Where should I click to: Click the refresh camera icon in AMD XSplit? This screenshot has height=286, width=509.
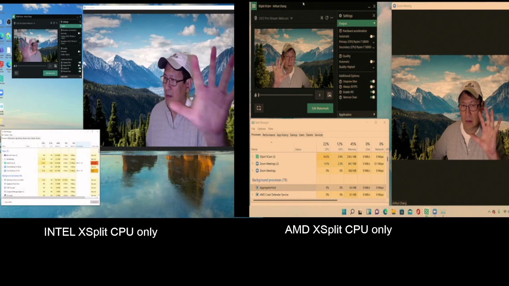pos(327,18)
